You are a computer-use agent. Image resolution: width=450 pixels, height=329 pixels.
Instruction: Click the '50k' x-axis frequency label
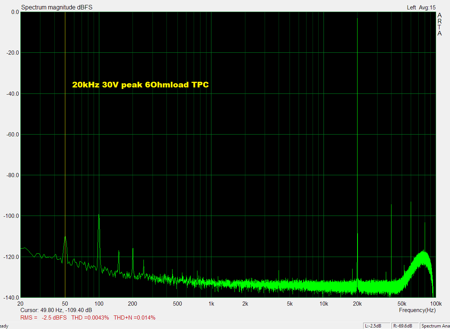point(402,303)
